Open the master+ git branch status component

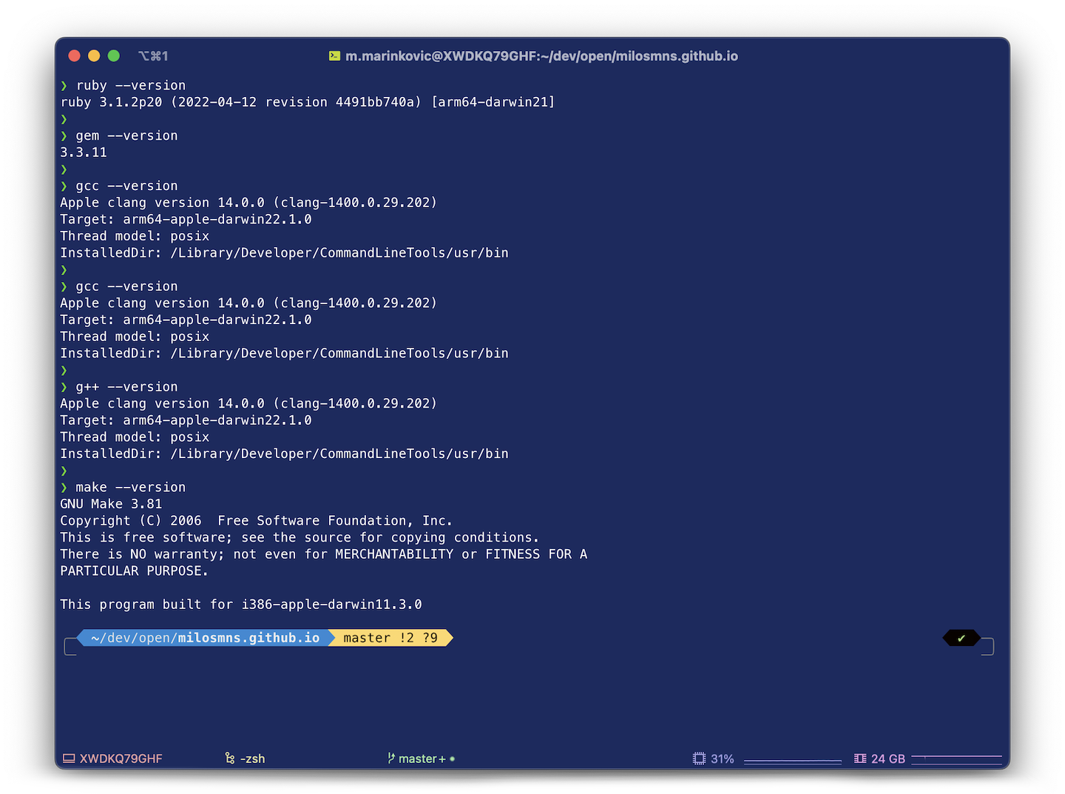click(x=422, y=758)
